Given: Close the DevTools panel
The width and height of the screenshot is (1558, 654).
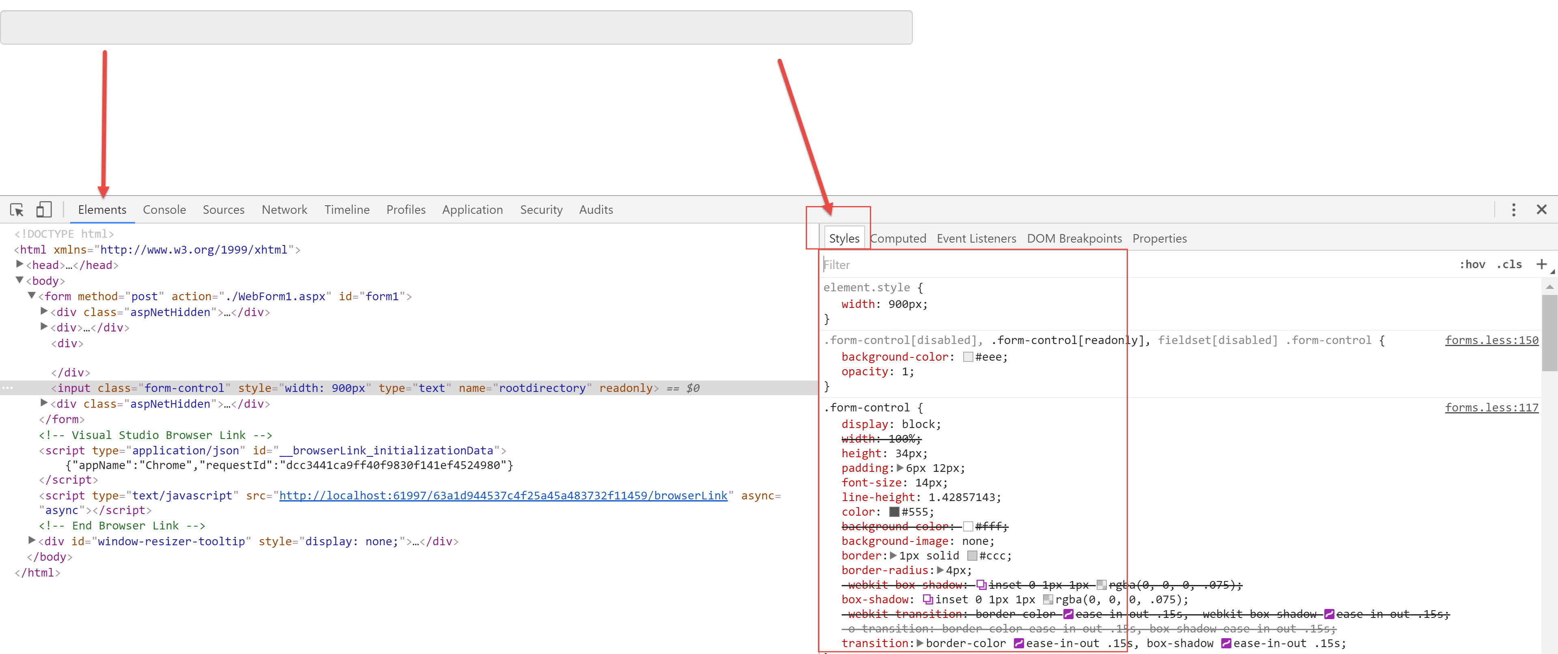Looking at the screenshot, I should 1541,210.
